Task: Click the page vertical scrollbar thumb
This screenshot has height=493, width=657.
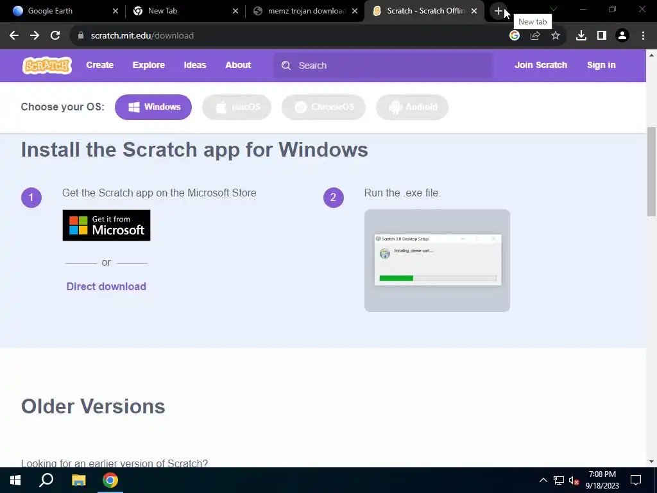Action: point(652,172)
